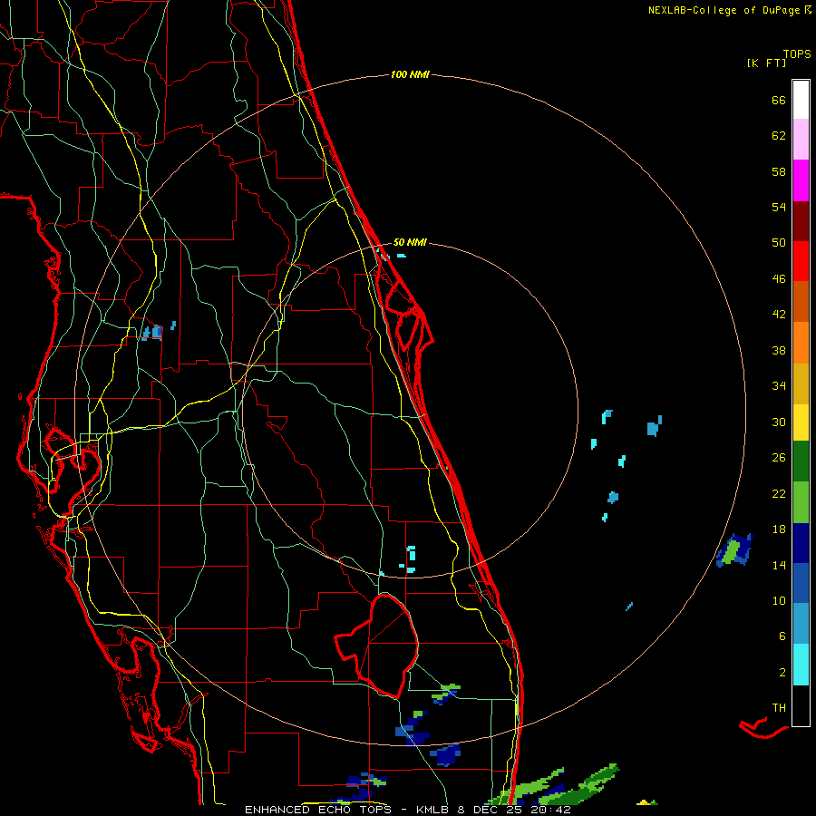
Task: Pick the light blue legend swatch
Action: click(x=801, y=624)
